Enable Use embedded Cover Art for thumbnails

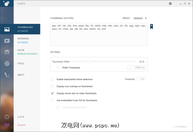[x=52, y=100]
